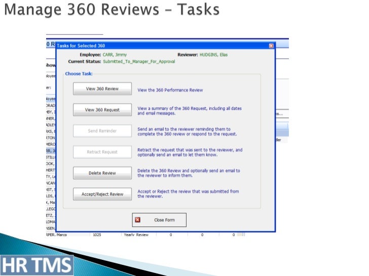Click the 'View a summary of the 360 Request' description
This screenshot has height=276, width=369.
pyautogui.click(x=190, y=111)
